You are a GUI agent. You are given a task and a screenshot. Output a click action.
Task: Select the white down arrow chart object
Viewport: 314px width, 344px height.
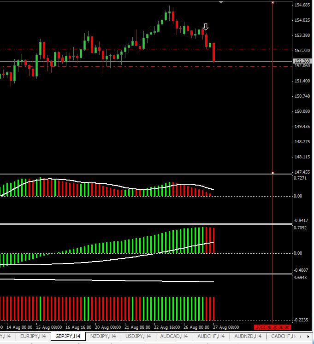pos(206,27)
